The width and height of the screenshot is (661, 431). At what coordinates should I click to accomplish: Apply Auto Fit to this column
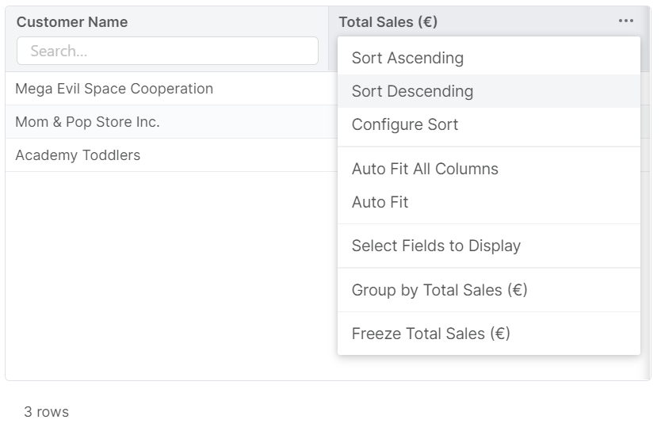[380, 202]
